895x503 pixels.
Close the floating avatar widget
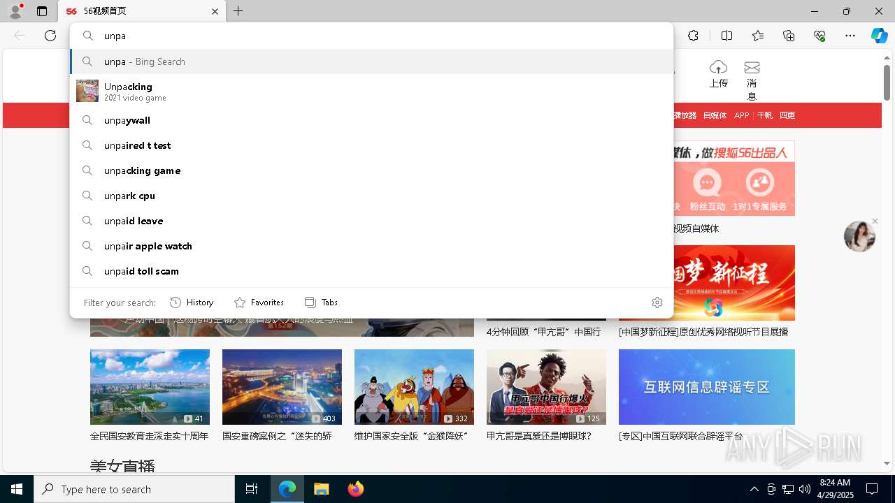[875, 221]
